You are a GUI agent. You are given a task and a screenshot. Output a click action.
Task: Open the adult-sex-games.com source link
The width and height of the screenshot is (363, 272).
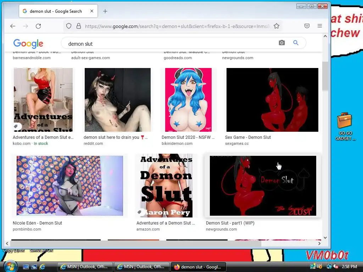click(90, 58)
